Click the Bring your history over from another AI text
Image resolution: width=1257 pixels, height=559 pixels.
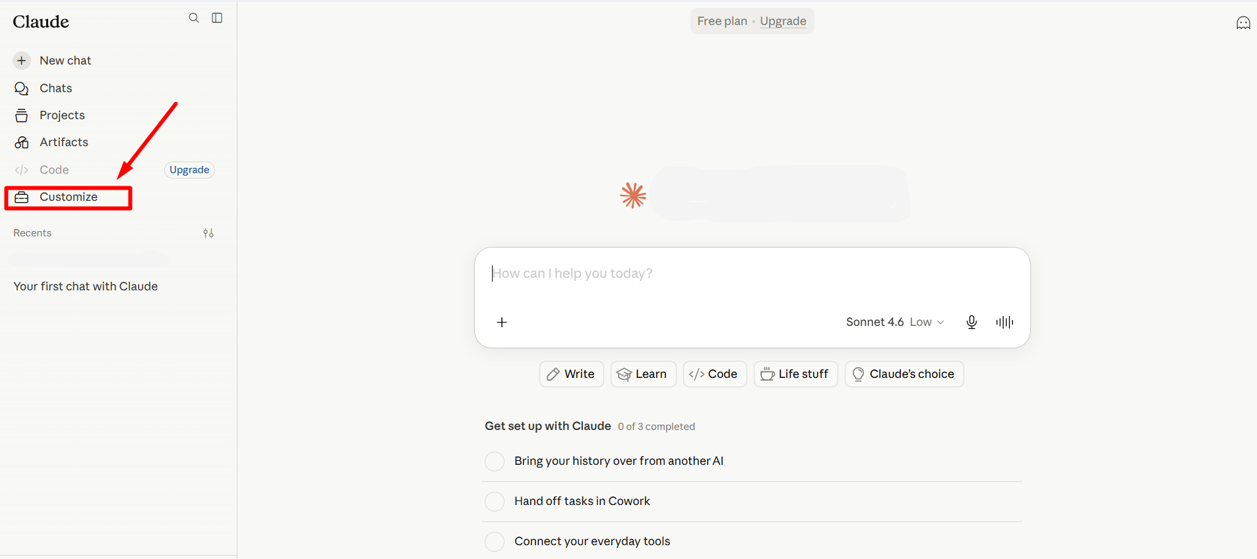619,461
